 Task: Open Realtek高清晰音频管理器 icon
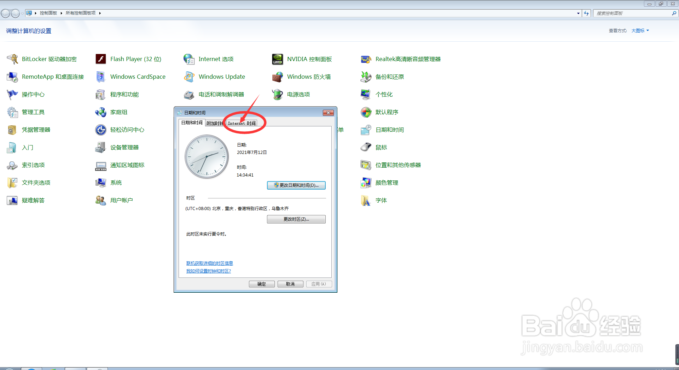point(366,59)
